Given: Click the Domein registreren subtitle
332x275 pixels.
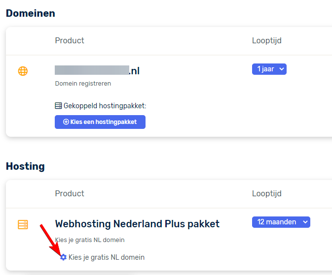Looking at the screenshot, I should pos(83,84).
